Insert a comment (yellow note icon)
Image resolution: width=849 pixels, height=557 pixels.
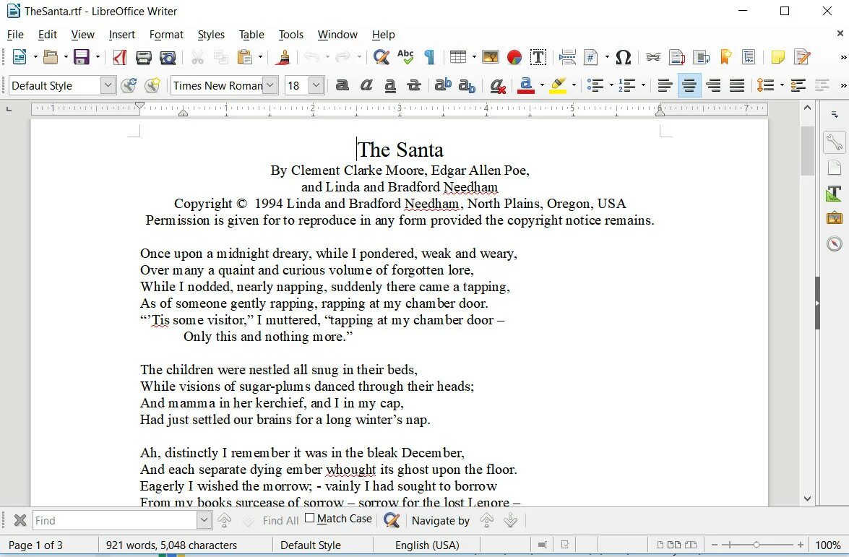click(777, 57)
